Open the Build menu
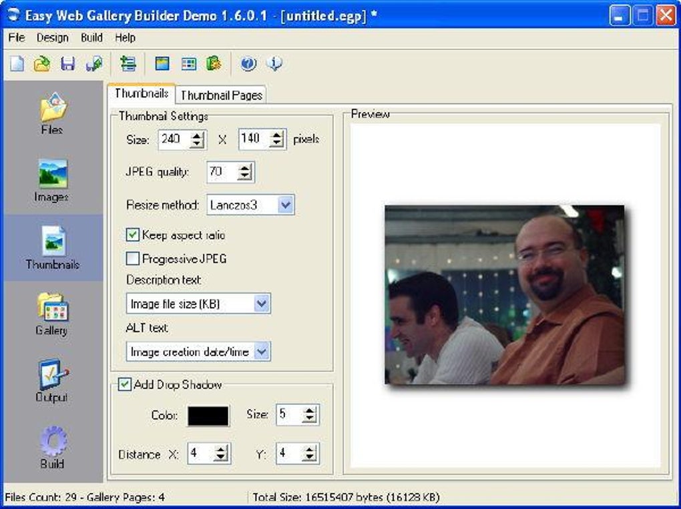The image size is (681, 509). (91, 37)
